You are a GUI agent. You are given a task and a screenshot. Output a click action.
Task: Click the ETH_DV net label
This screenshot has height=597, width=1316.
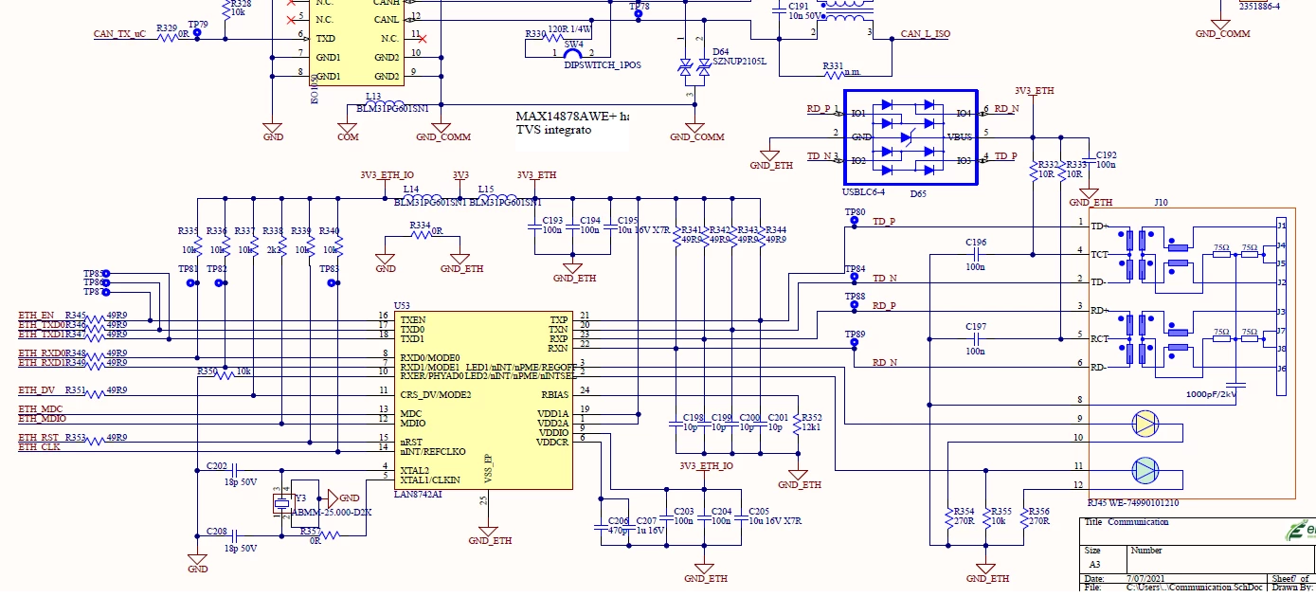37,390
